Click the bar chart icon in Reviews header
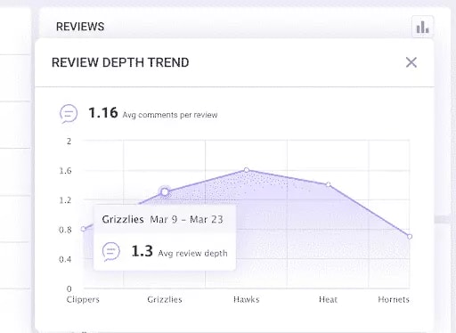Viewport: 456px width, 333px height. (x=422, y=27)
